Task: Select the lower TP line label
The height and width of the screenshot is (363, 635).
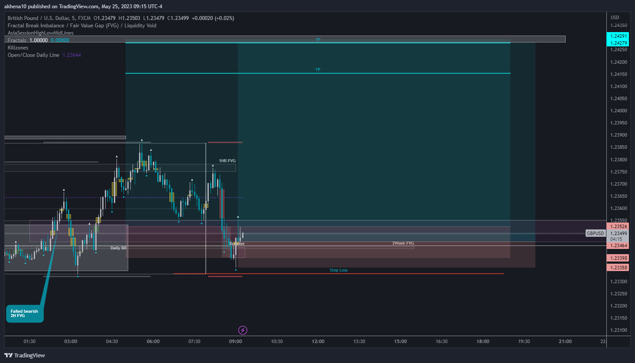Action: (318, 70)
